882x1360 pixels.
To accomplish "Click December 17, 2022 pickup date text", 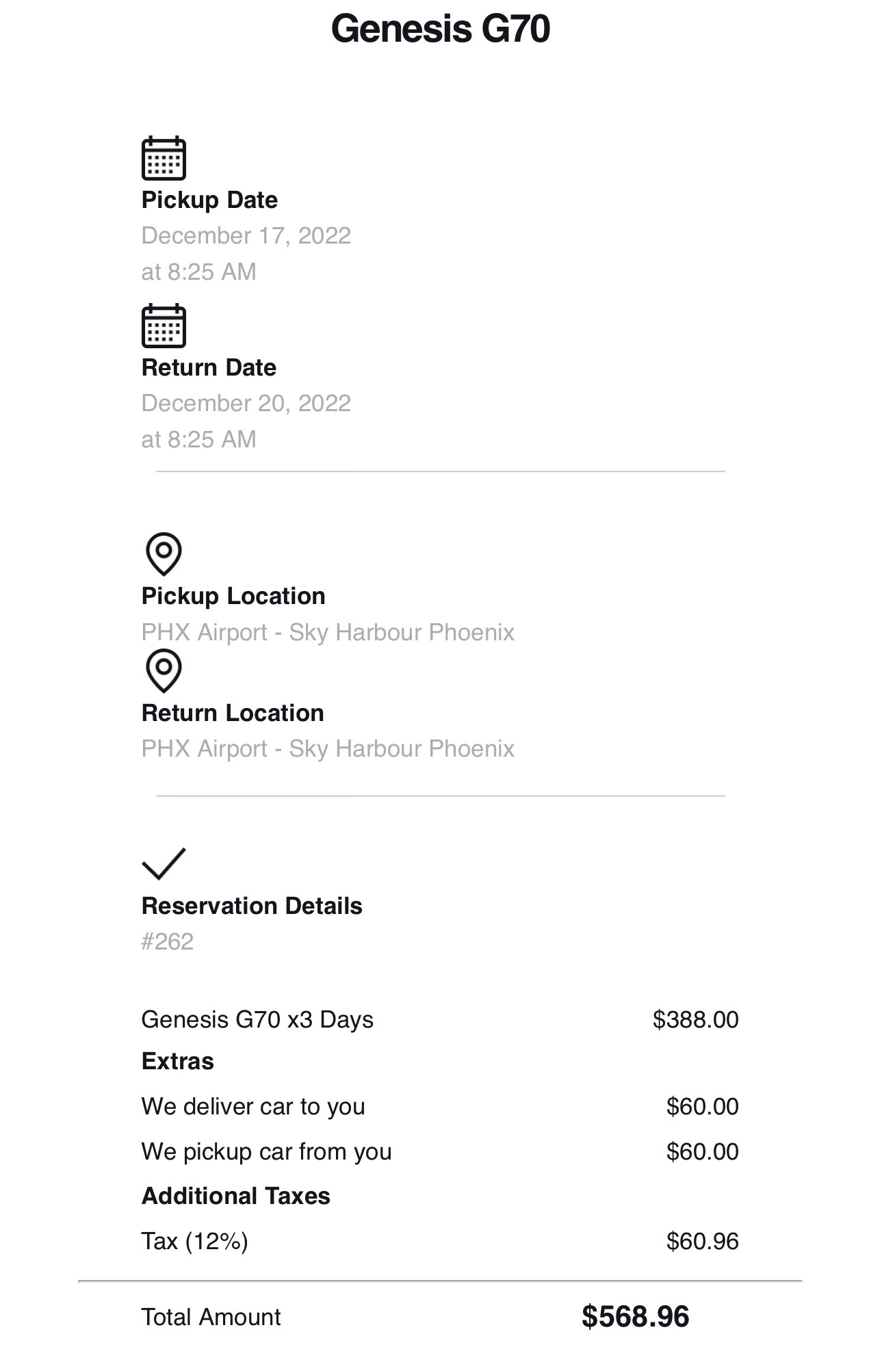I will click(x=246, y=235).
